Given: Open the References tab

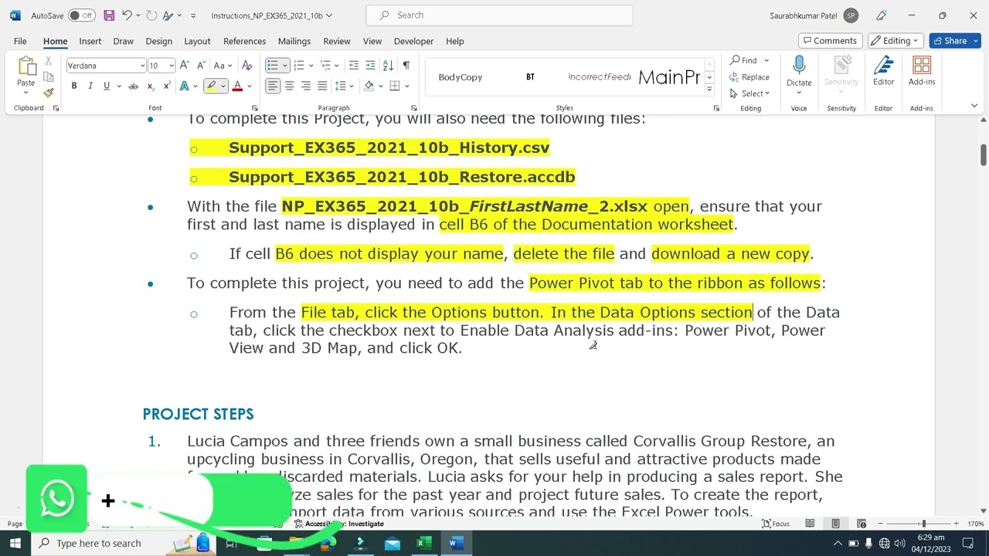Looking at the screenshot, I should click(244, 41).
